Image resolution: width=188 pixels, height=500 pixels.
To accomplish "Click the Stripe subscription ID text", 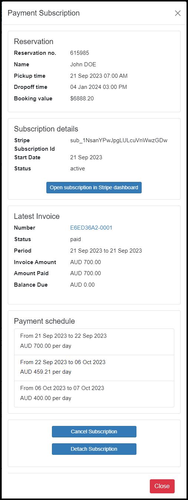I will pos(119,140).
